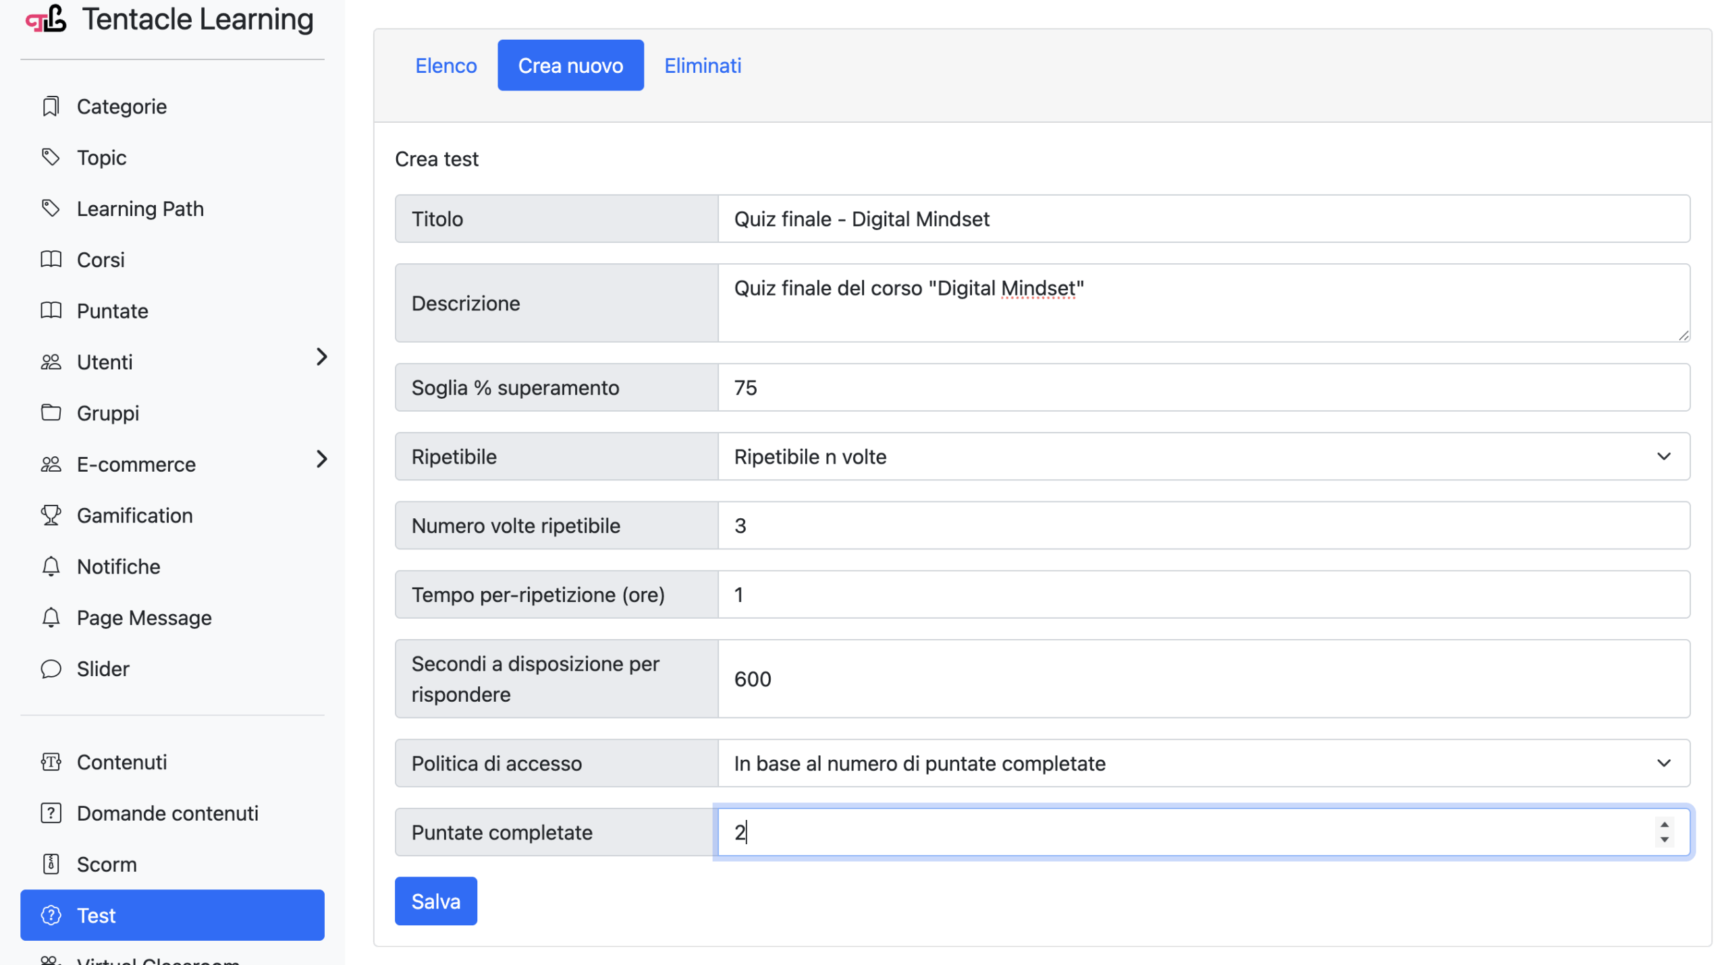Click the Scorm file icon
The image size is (1728, 965).
(x=51, y=864)
